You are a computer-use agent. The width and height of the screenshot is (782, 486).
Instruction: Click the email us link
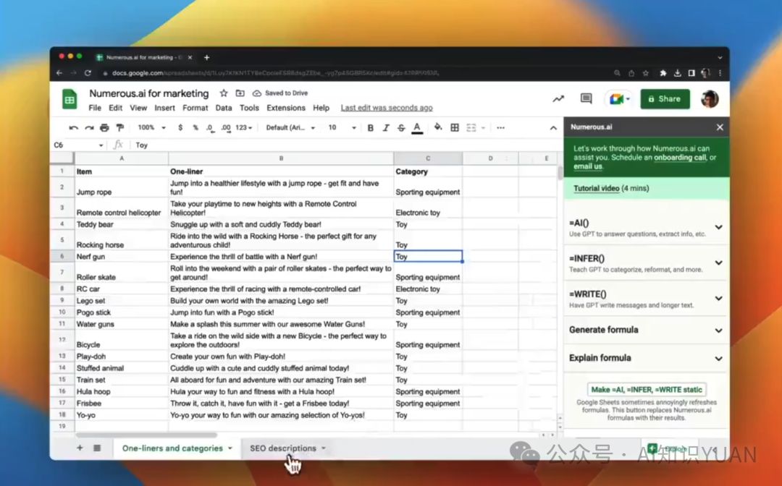coord(587,166)
